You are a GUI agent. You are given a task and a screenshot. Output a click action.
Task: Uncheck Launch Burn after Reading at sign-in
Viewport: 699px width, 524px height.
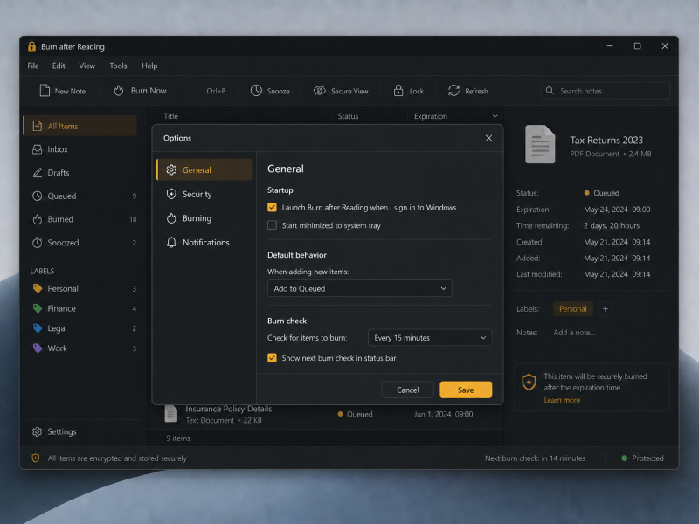[272, 207]
